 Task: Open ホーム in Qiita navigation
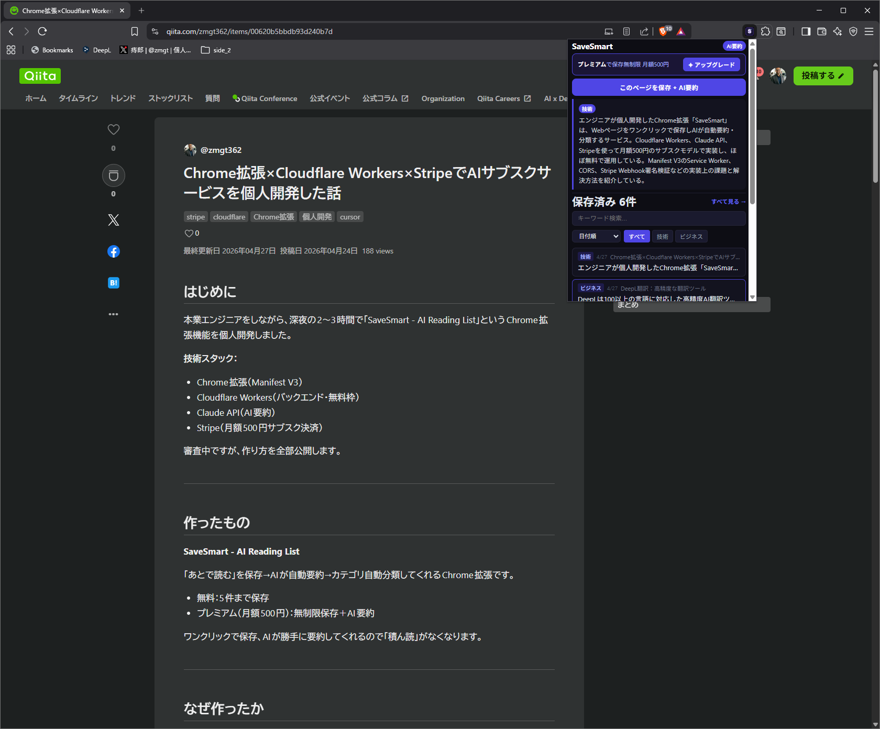coord(36,98)
